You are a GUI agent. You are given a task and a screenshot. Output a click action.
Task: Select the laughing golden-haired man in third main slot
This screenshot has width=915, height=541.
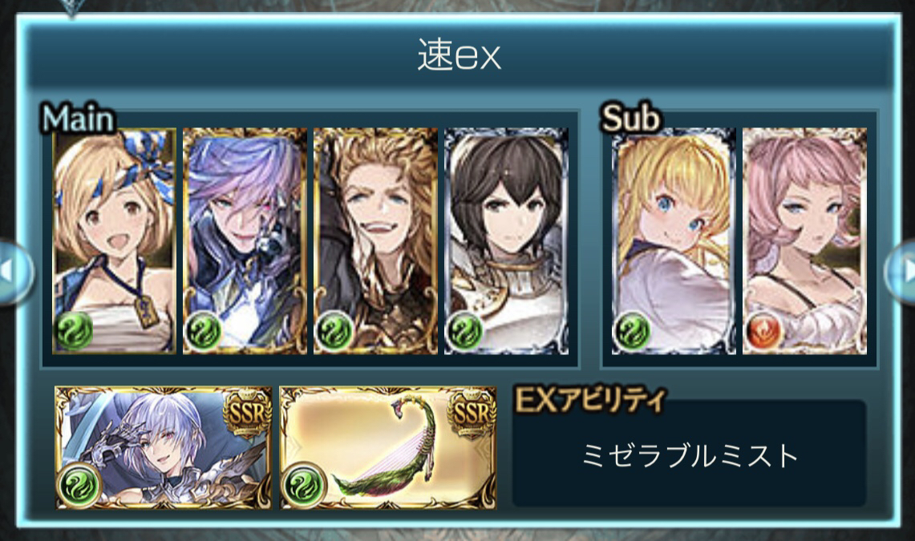[375, 240]
